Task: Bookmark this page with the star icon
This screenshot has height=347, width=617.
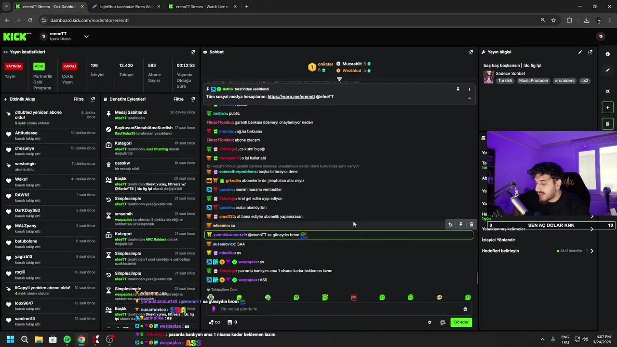Action: click(553, 20)
